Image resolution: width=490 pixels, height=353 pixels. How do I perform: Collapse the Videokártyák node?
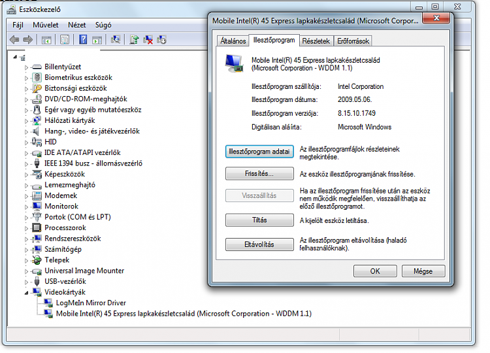pyautogui.click(x=27, y=293)
